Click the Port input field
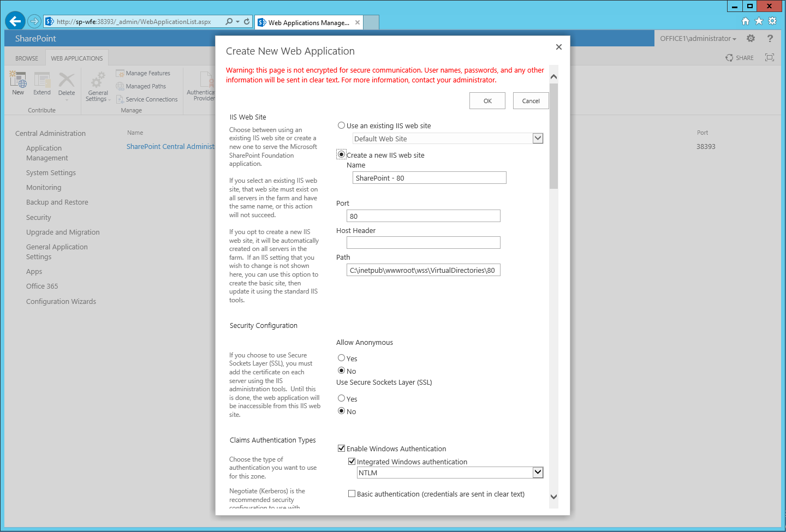 tap(423, 216)
